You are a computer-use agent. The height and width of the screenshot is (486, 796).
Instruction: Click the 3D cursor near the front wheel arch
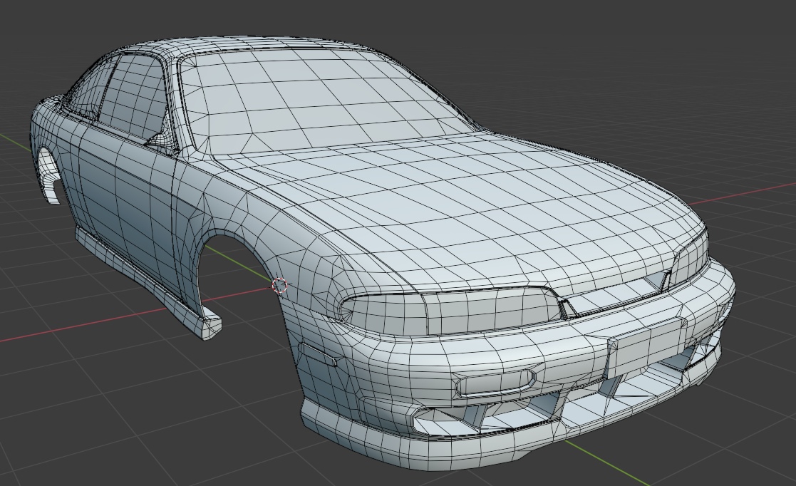coord(279,286)
